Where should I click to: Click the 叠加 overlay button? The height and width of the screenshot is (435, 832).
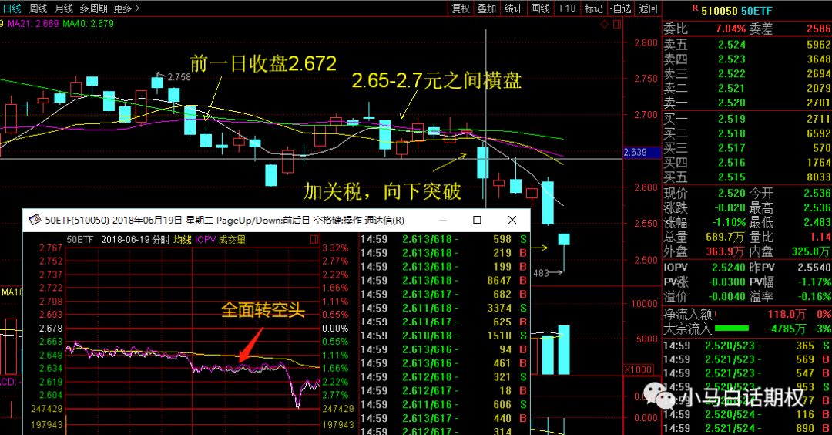click(487, 8)
